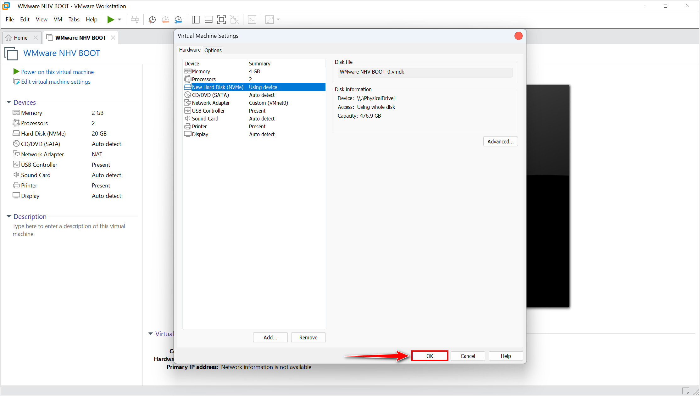
Task: Click the Advanced... button
Action: click(500, 142)
